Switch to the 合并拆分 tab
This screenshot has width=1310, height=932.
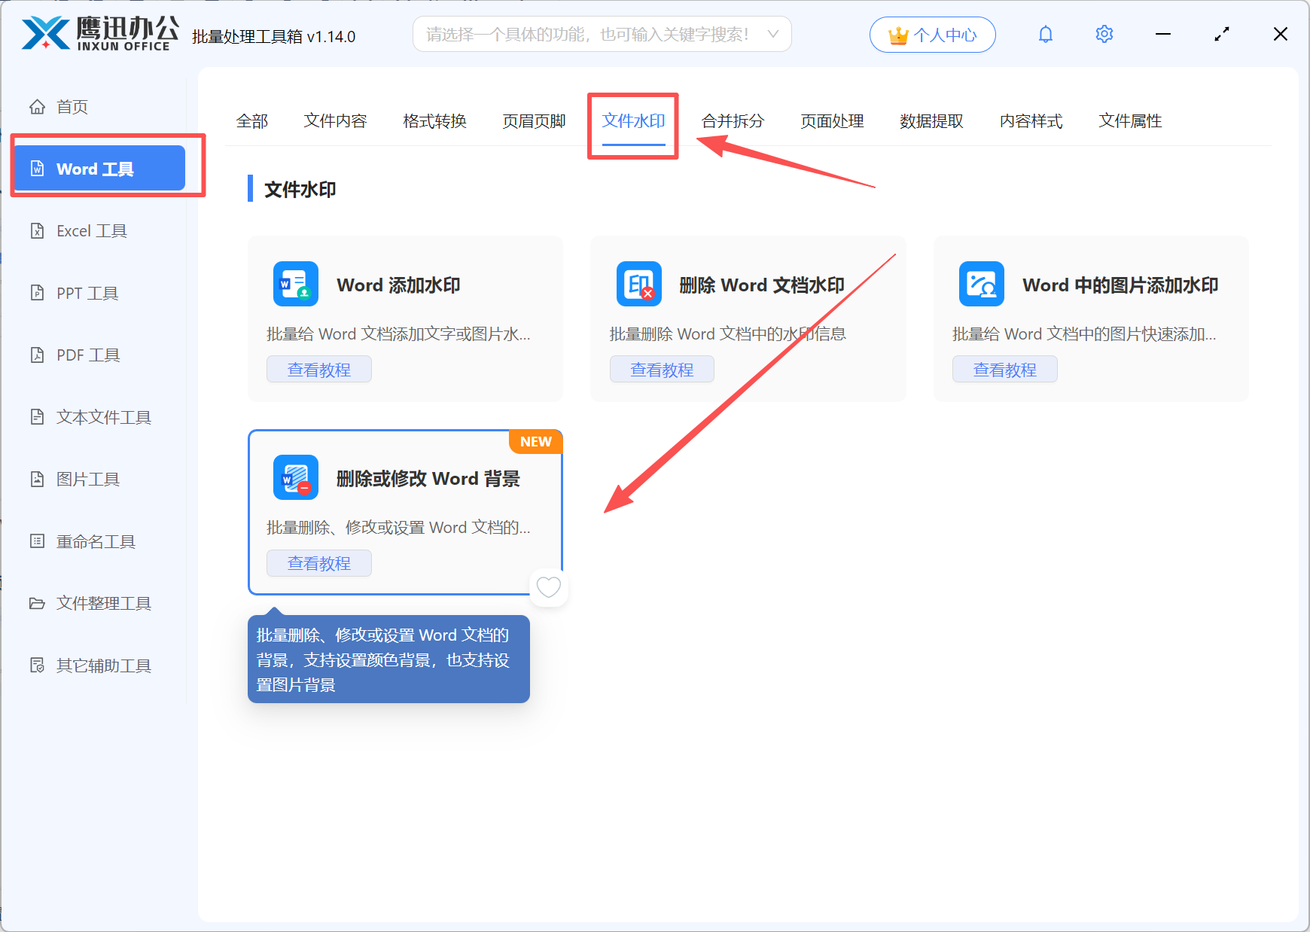(x=732, y=121)
